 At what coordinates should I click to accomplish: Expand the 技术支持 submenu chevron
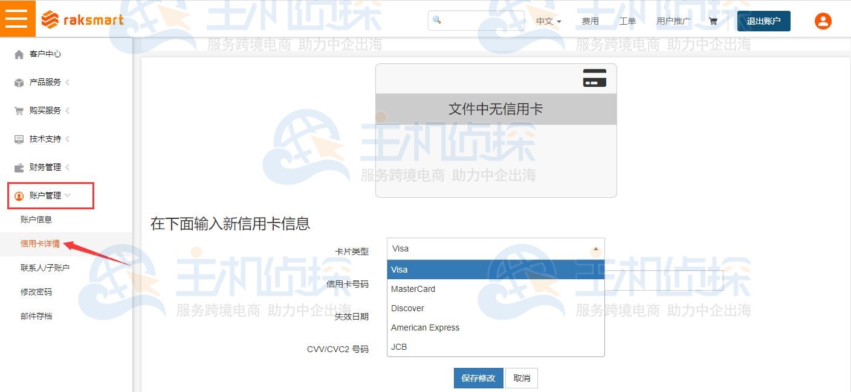(x=67, y=139)
